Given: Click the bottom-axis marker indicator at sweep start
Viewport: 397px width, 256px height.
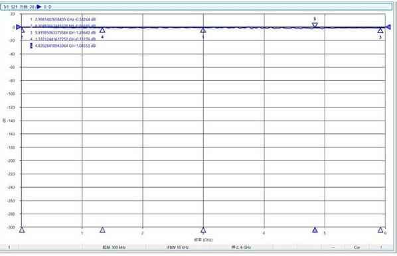Looking at the screenshot, I should pyautogui.click(x=22, y=229).
